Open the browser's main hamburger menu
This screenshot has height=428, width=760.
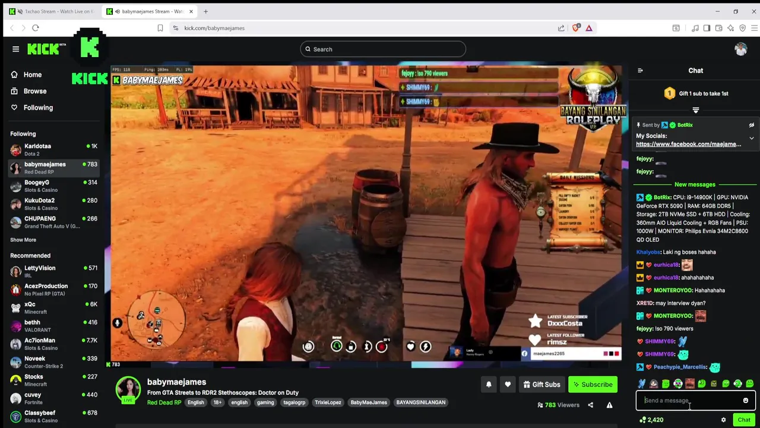[x=754, y=28]
